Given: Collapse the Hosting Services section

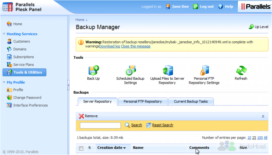Looking at the screenshot, I should tap(4, 34).
